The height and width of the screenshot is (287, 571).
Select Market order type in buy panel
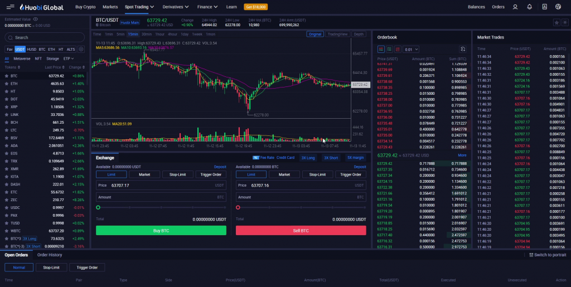(x=144, y=174)
